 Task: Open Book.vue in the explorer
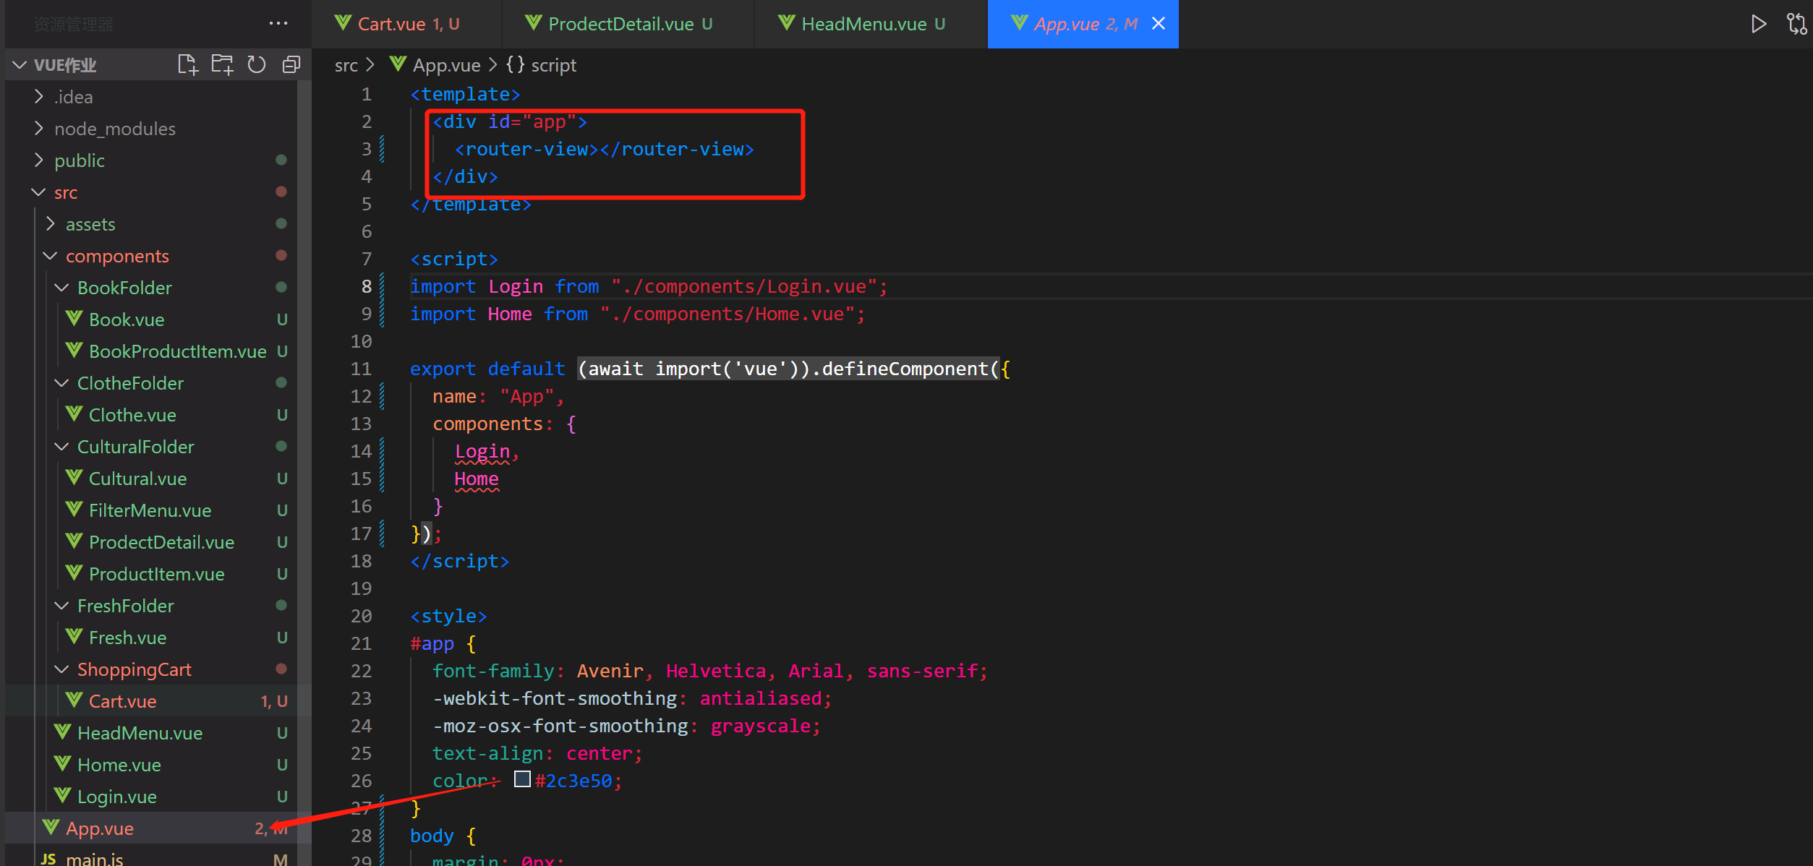pyautogui.click(x=152, y=320)
